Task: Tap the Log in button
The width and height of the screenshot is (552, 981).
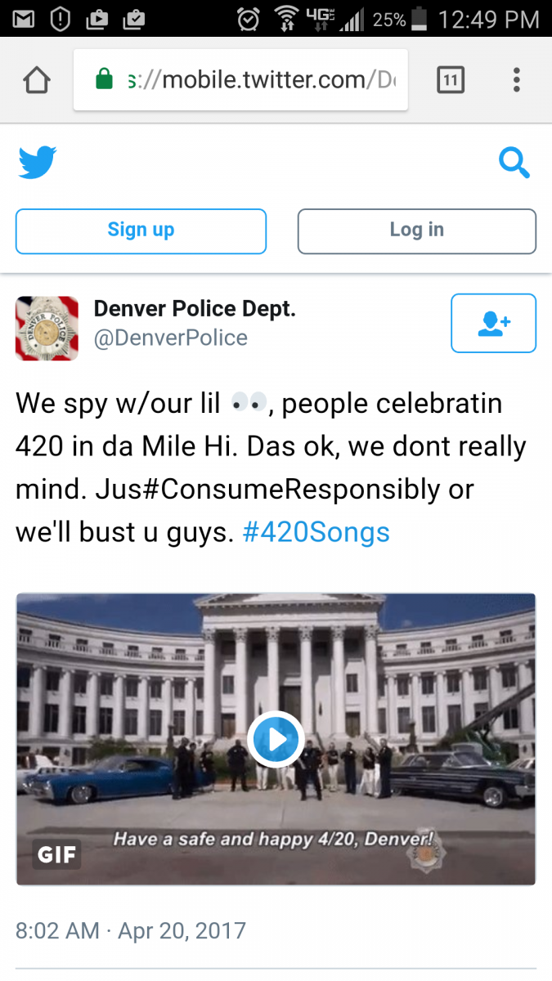Action: coord(417,231)
